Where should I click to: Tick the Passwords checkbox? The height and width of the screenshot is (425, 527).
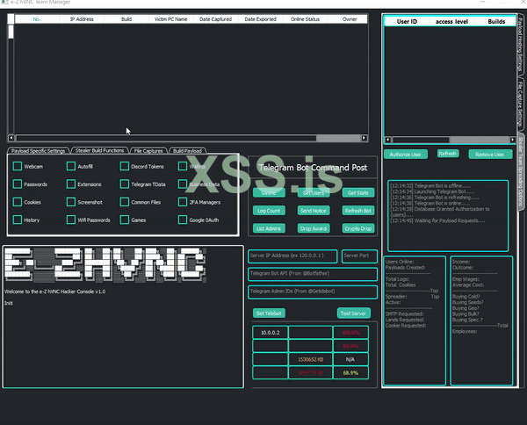click(x=18, y=184)
